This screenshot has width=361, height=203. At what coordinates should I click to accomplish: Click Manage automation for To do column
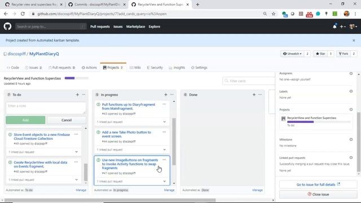coord(81,190)
